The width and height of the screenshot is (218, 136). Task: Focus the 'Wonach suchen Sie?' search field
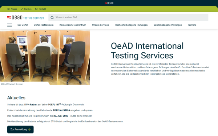point(128,17)
